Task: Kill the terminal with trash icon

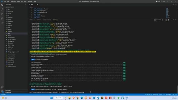Action: coord(169,20)
